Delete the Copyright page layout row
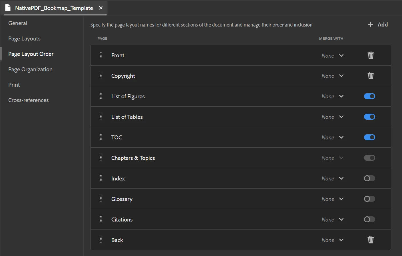The image size is (402, 256). [371, 76]
